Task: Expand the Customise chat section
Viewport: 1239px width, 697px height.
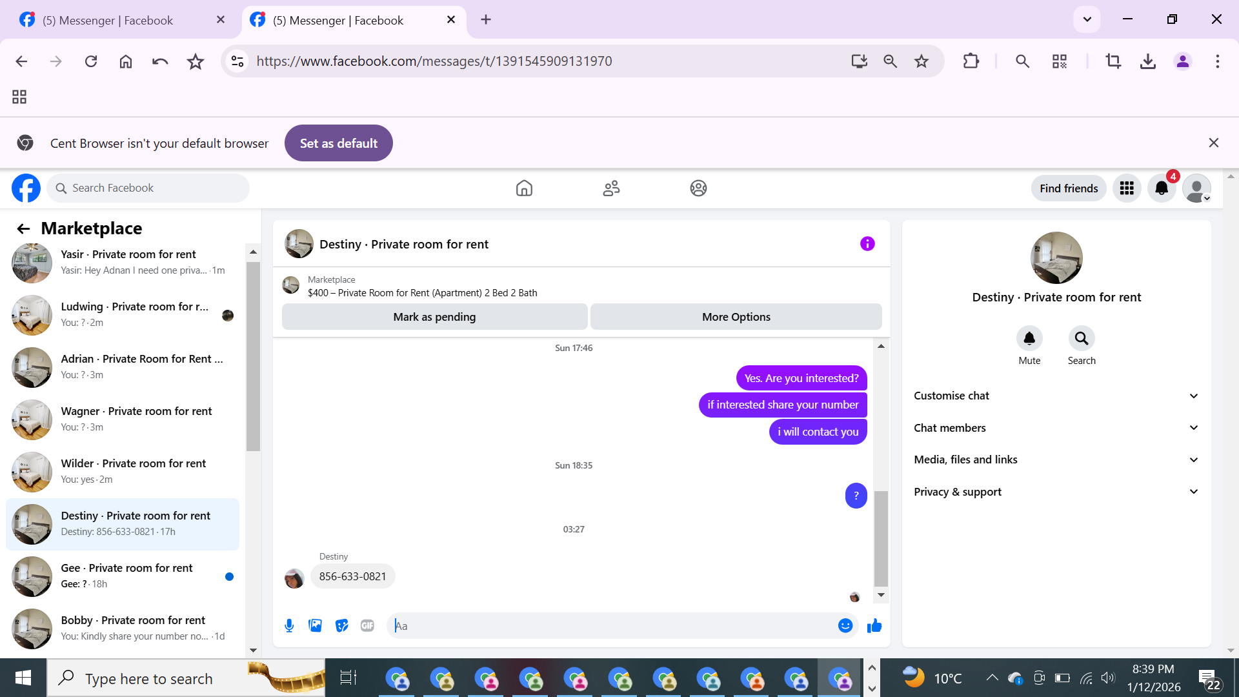Action: coord(1056,396)
